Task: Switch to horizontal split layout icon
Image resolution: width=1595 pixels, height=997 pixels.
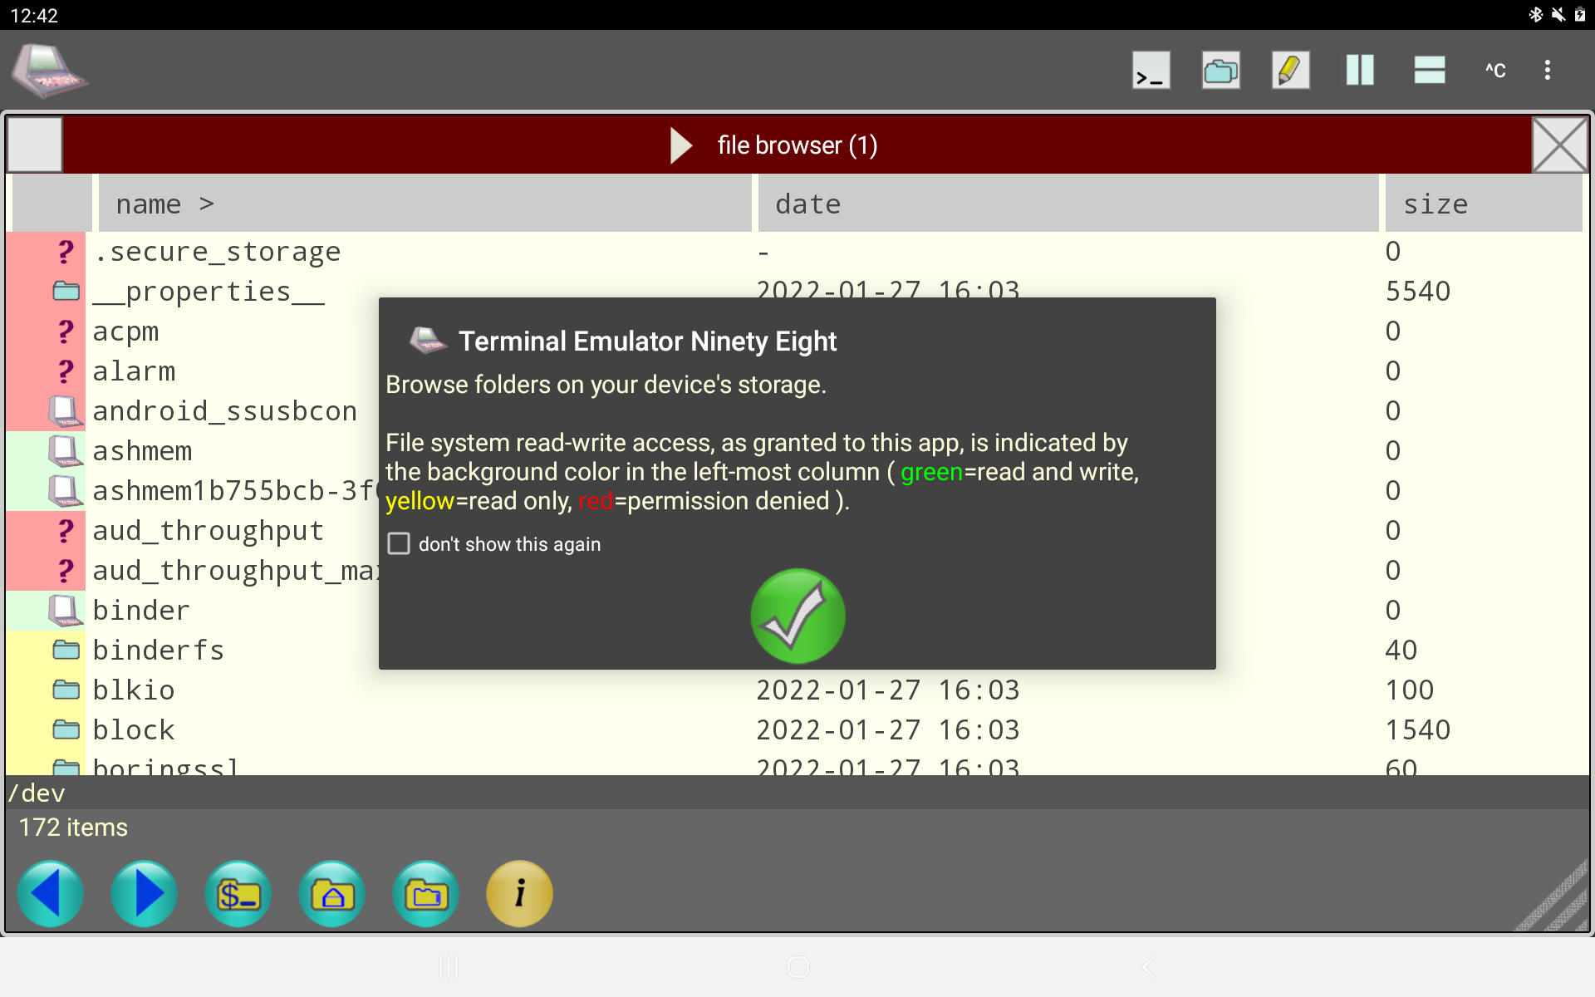Action: [1430, 71]
